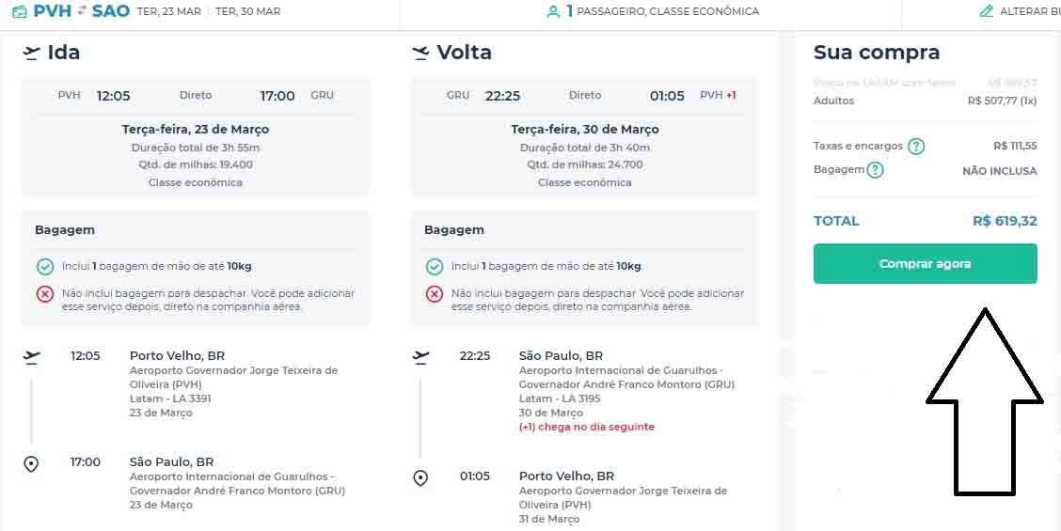Click the TER, 30 MAR return date
This screenshot has width=1061, height=531.
click(247, 11)
